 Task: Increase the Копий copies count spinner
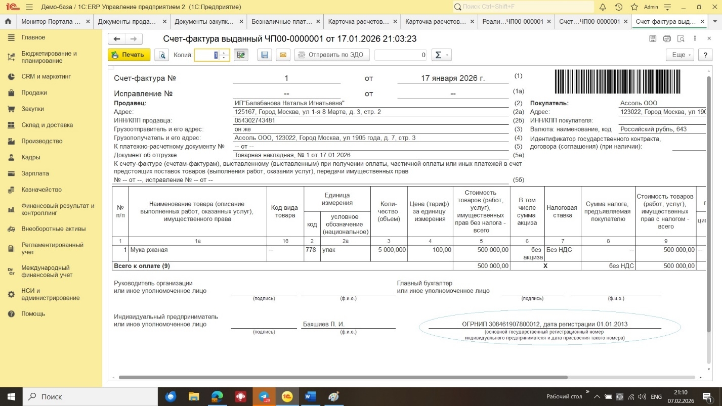tap(225, 53)
